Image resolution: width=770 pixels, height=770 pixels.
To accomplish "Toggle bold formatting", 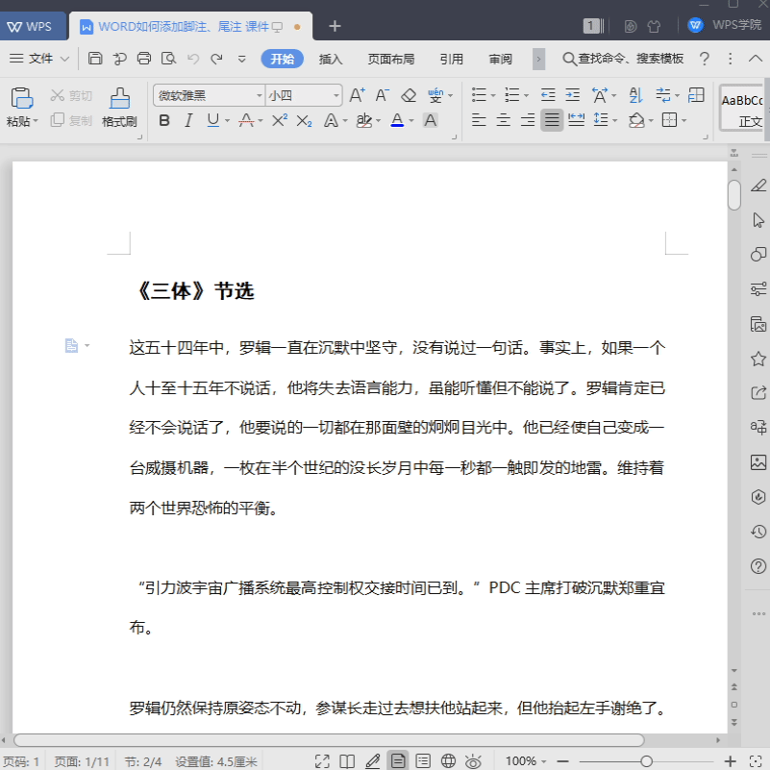I will (164, 119).
